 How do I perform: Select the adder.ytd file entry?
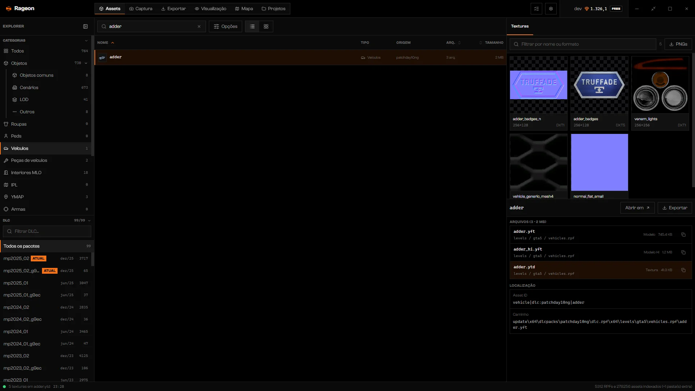601,270
